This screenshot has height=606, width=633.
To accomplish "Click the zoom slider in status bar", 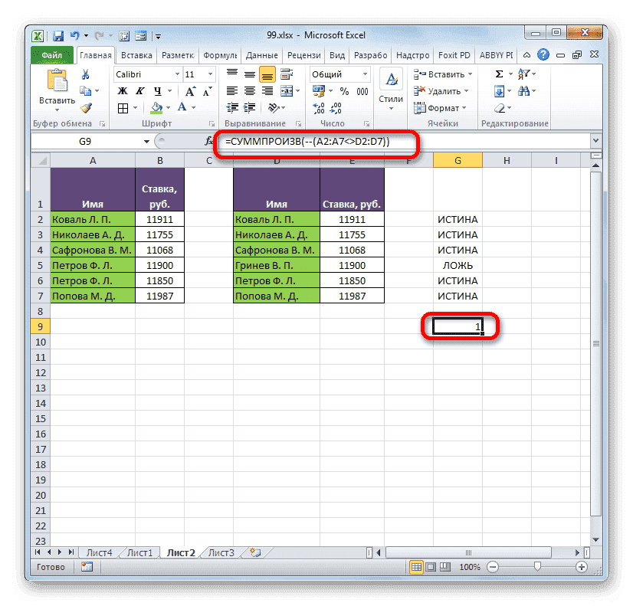I will tap(536, 567).
